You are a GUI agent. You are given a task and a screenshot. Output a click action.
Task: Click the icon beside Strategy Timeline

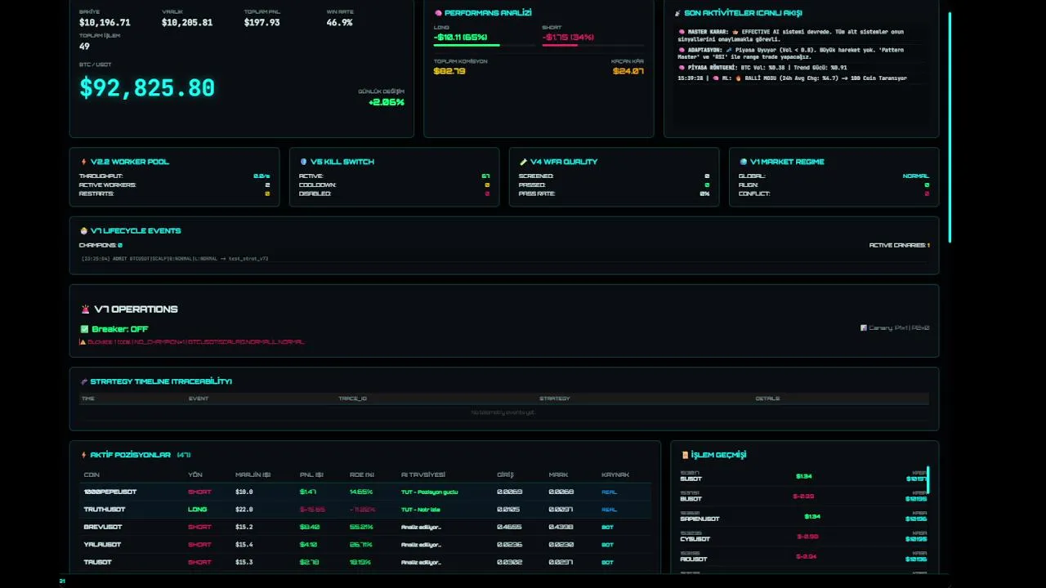click(x=83, y=381)
